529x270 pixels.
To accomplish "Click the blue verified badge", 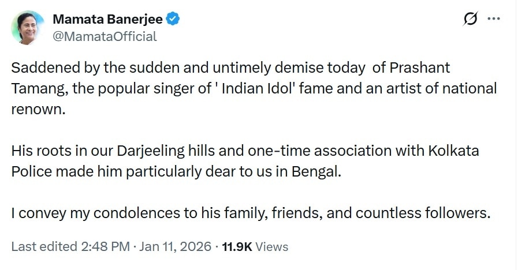I will tap(173, 19).
